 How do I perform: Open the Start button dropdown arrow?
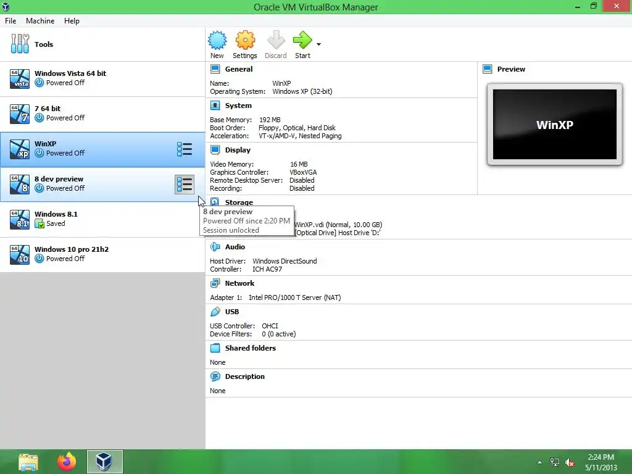tap(319, 44)
